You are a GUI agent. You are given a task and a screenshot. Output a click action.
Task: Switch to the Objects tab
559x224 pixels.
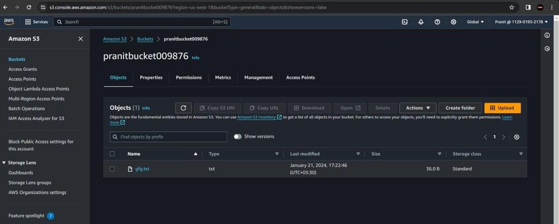pos(118,77)
